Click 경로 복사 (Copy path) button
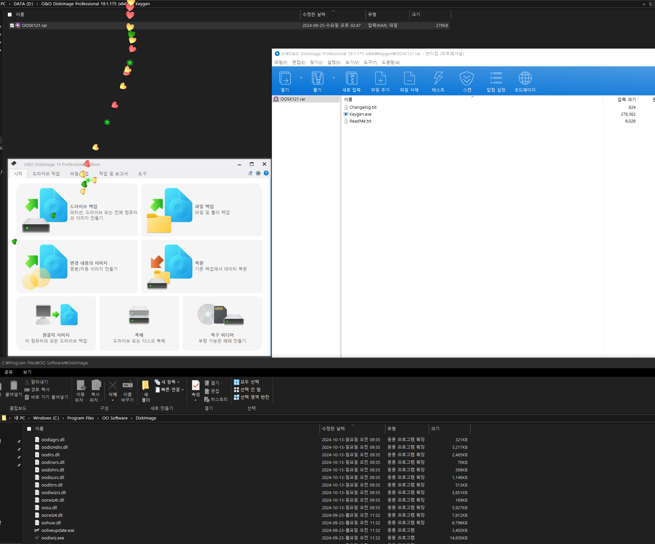 point(37,390)
